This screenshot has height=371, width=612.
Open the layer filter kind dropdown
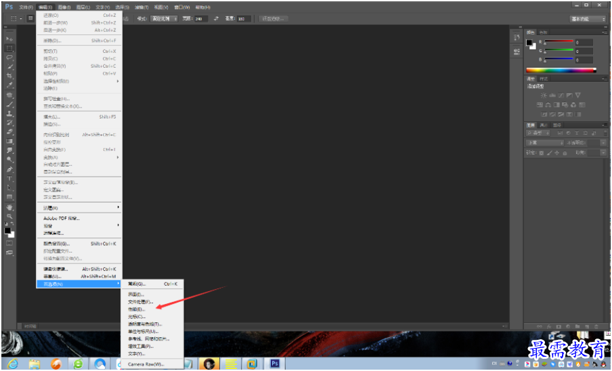[538, 133]
